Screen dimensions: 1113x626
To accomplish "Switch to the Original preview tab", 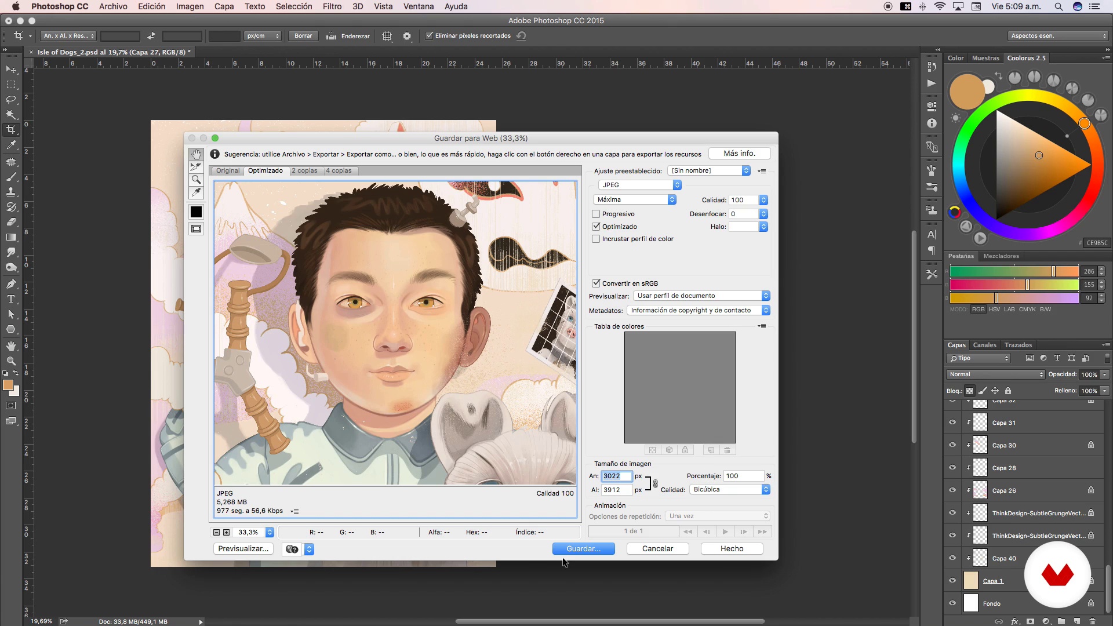I will click(228, 170).
